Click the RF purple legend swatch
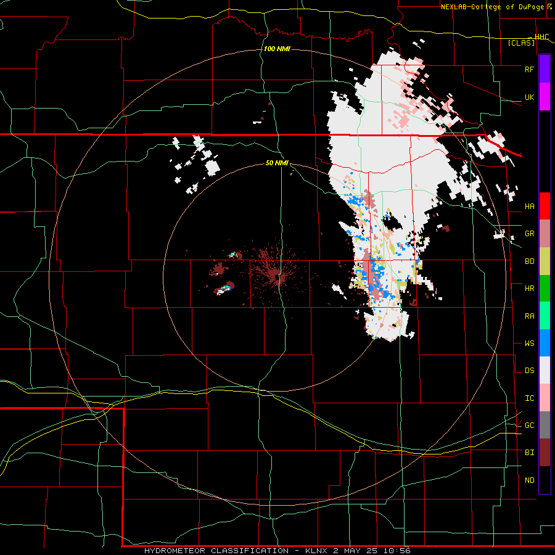The width and height of the screenshot is (555, 555). (545, 69)
